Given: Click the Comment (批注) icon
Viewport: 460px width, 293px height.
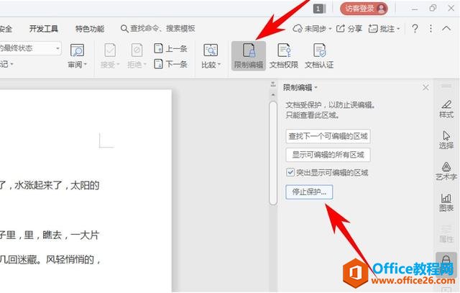Looking at the screenshot, I should point(373,29).
